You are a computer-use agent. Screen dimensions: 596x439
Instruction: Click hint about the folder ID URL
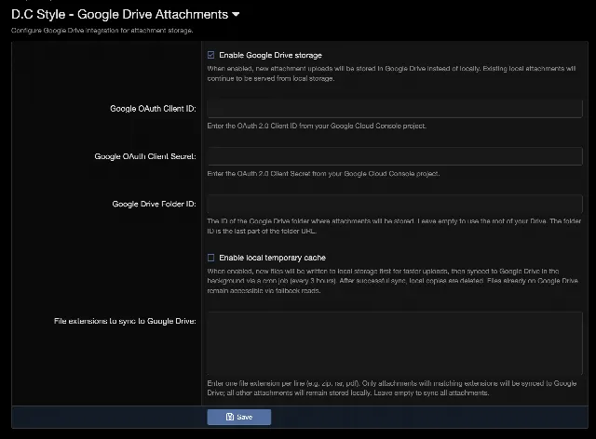pyautogui.click(x=394, y=226)
